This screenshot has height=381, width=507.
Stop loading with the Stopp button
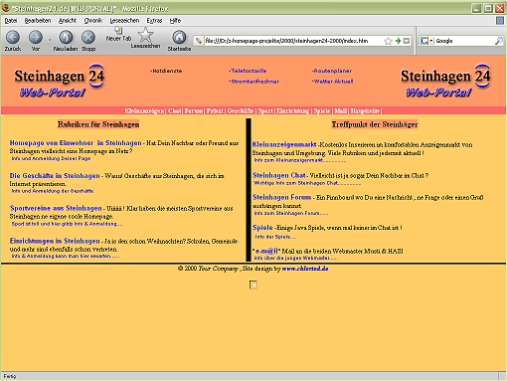[x=88, y=41]
